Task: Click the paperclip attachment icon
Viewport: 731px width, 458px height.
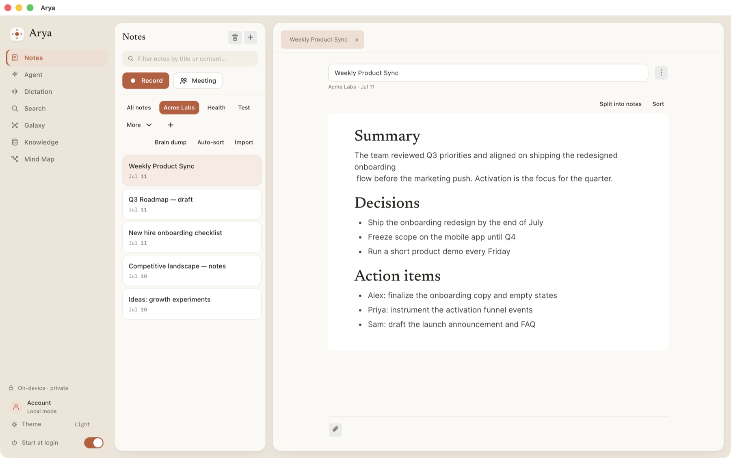Action: [x=335, y=430]
